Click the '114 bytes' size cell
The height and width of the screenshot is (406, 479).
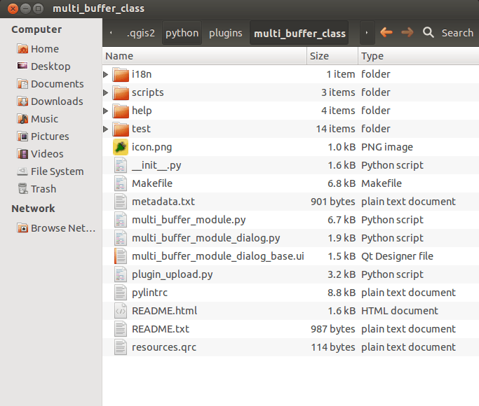tap(333, 347)
